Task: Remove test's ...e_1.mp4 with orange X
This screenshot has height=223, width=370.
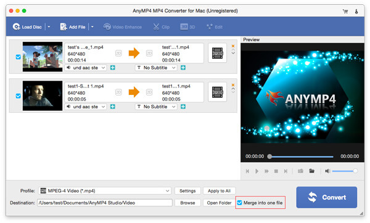Action: (x=233, y=46)
